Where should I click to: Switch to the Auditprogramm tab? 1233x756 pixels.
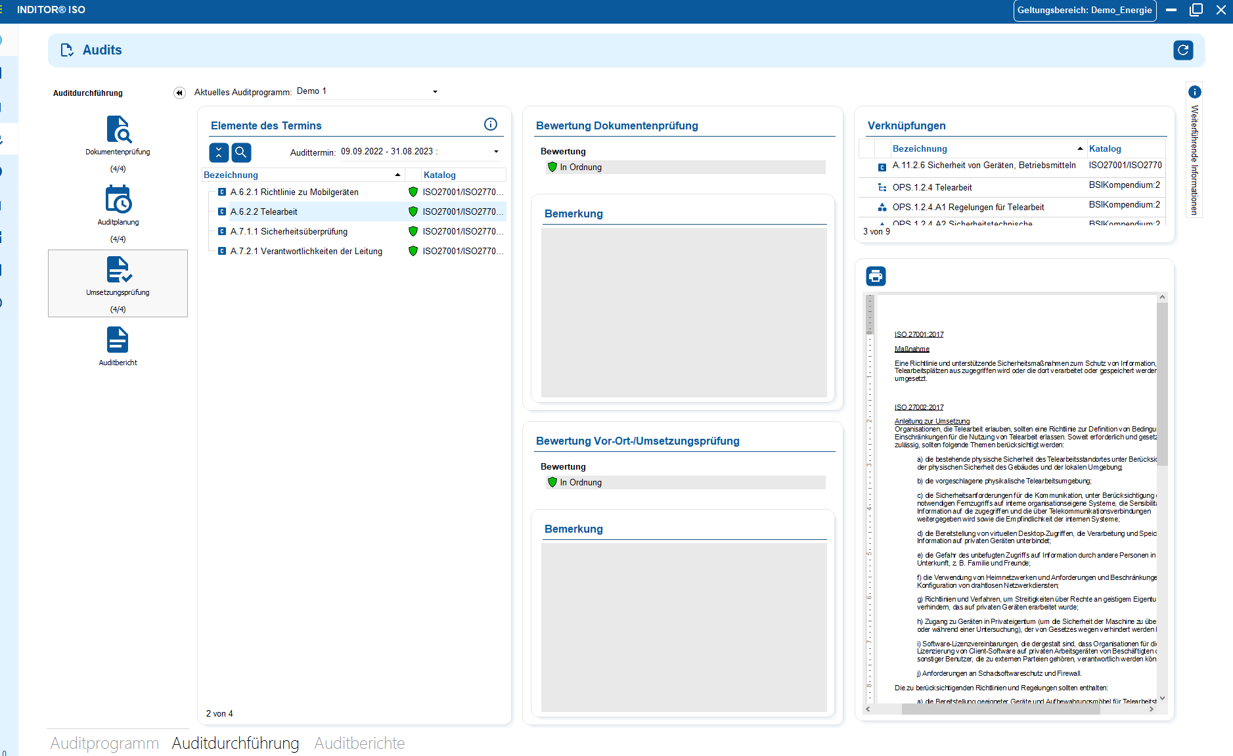pyautogui.click(x=105, y=743)
